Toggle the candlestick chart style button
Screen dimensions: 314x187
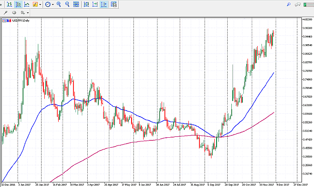[18, 4]
